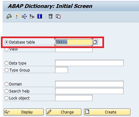
Task: Click the Change button
Action: point(64,112)
